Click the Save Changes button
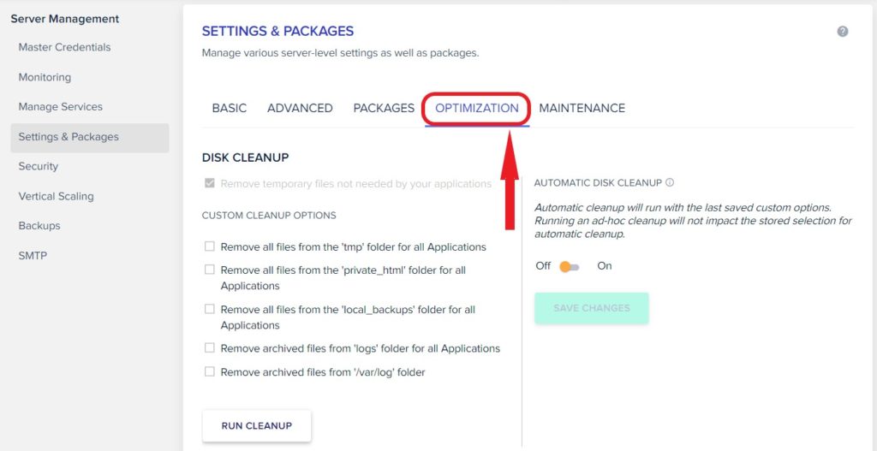 [592, 308]
